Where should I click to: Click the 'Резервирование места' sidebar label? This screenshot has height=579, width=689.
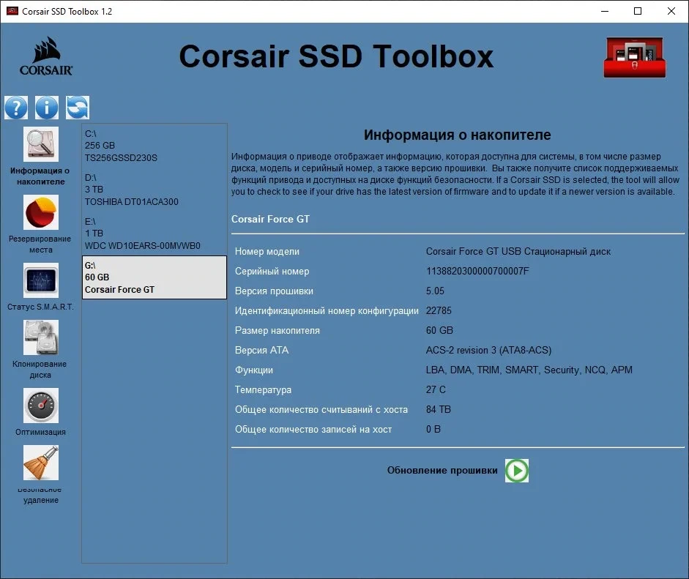pyautogui.click(x=40, y=244)
